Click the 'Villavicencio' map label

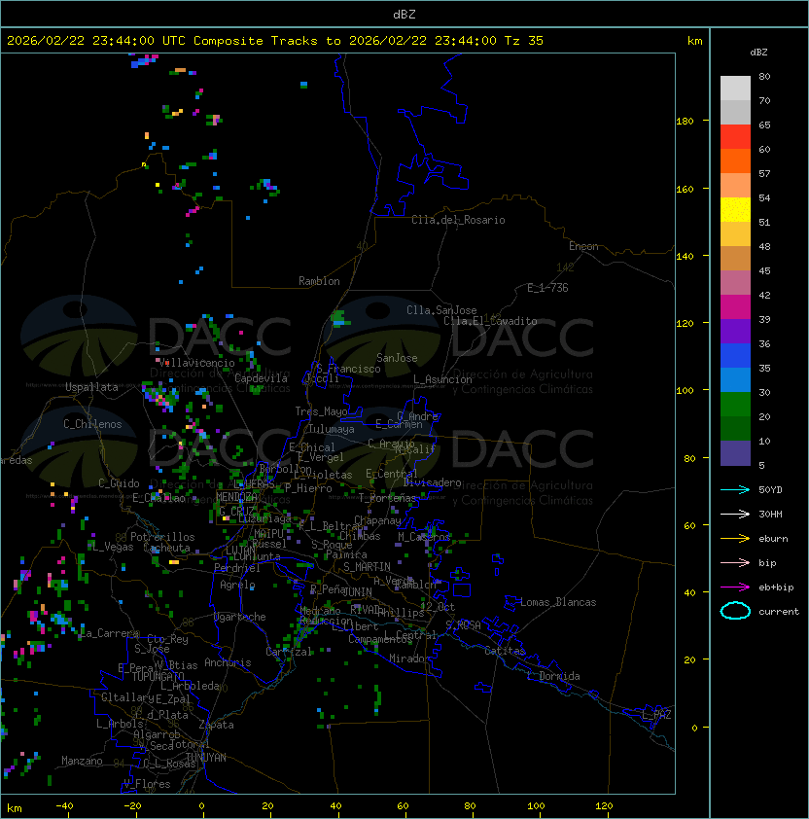coord(196,363)
